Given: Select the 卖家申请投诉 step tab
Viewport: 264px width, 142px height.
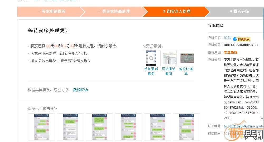Looking at the screenshot, I should [51, 11].
